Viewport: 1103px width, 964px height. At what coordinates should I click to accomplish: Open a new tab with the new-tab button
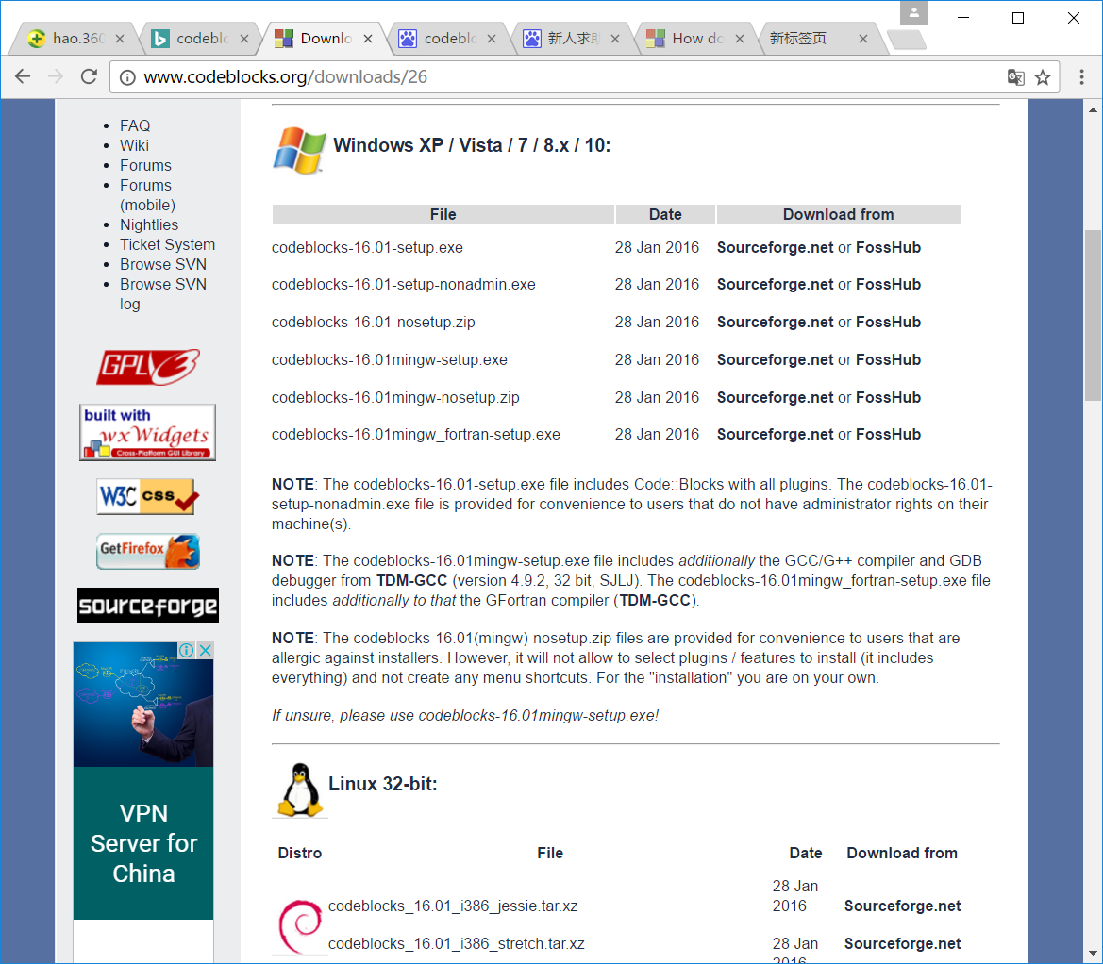[x=907, y=40]
